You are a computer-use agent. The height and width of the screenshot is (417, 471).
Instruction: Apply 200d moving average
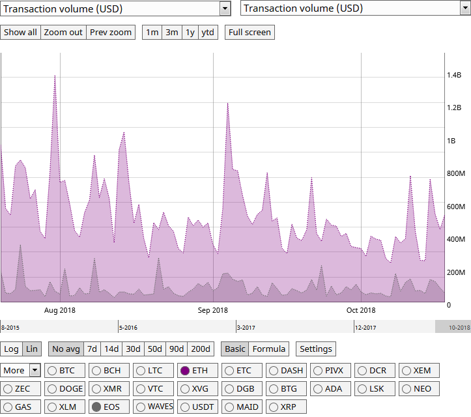pos(201,349)
